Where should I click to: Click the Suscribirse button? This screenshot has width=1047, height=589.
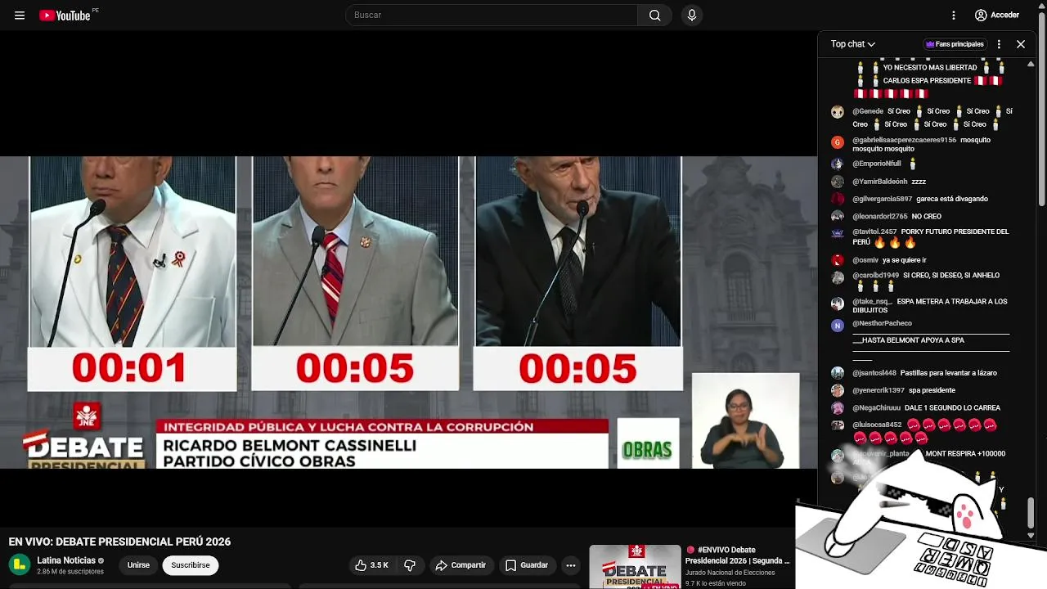190,565
